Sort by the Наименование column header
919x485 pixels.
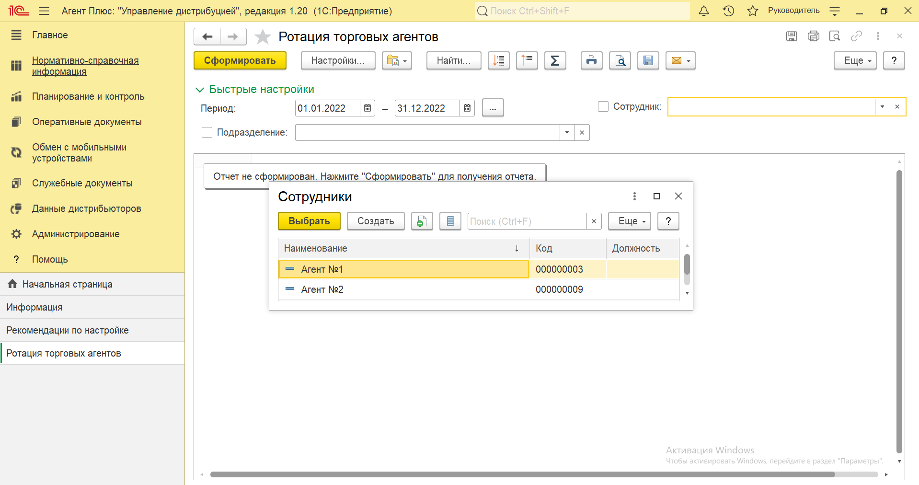click(403, 248)
